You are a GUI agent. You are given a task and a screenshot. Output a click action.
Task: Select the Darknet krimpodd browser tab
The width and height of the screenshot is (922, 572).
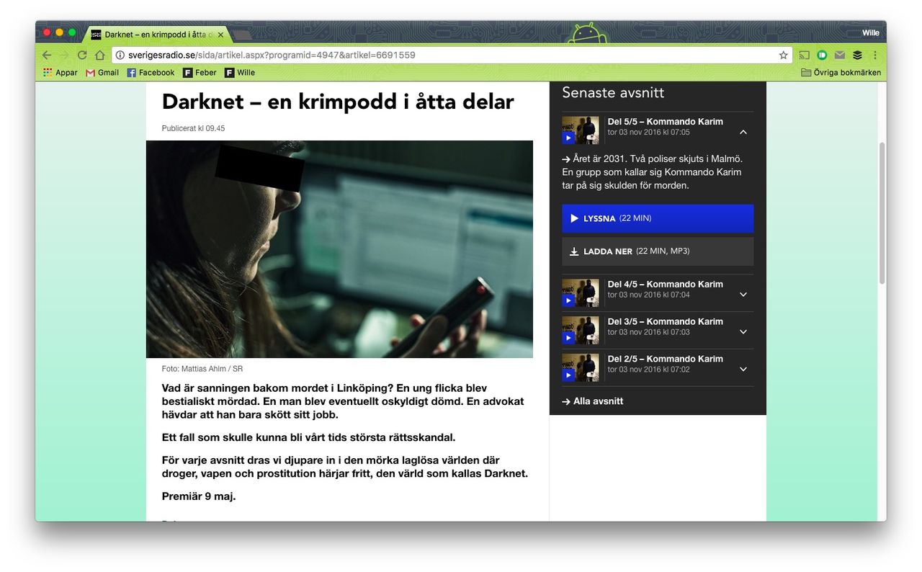click(x=151, y=33)
